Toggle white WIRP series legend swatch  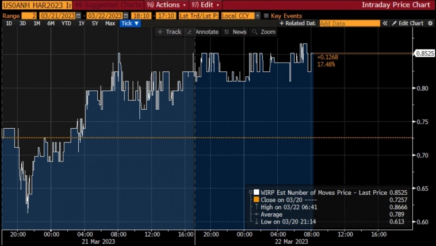[257, 192]
